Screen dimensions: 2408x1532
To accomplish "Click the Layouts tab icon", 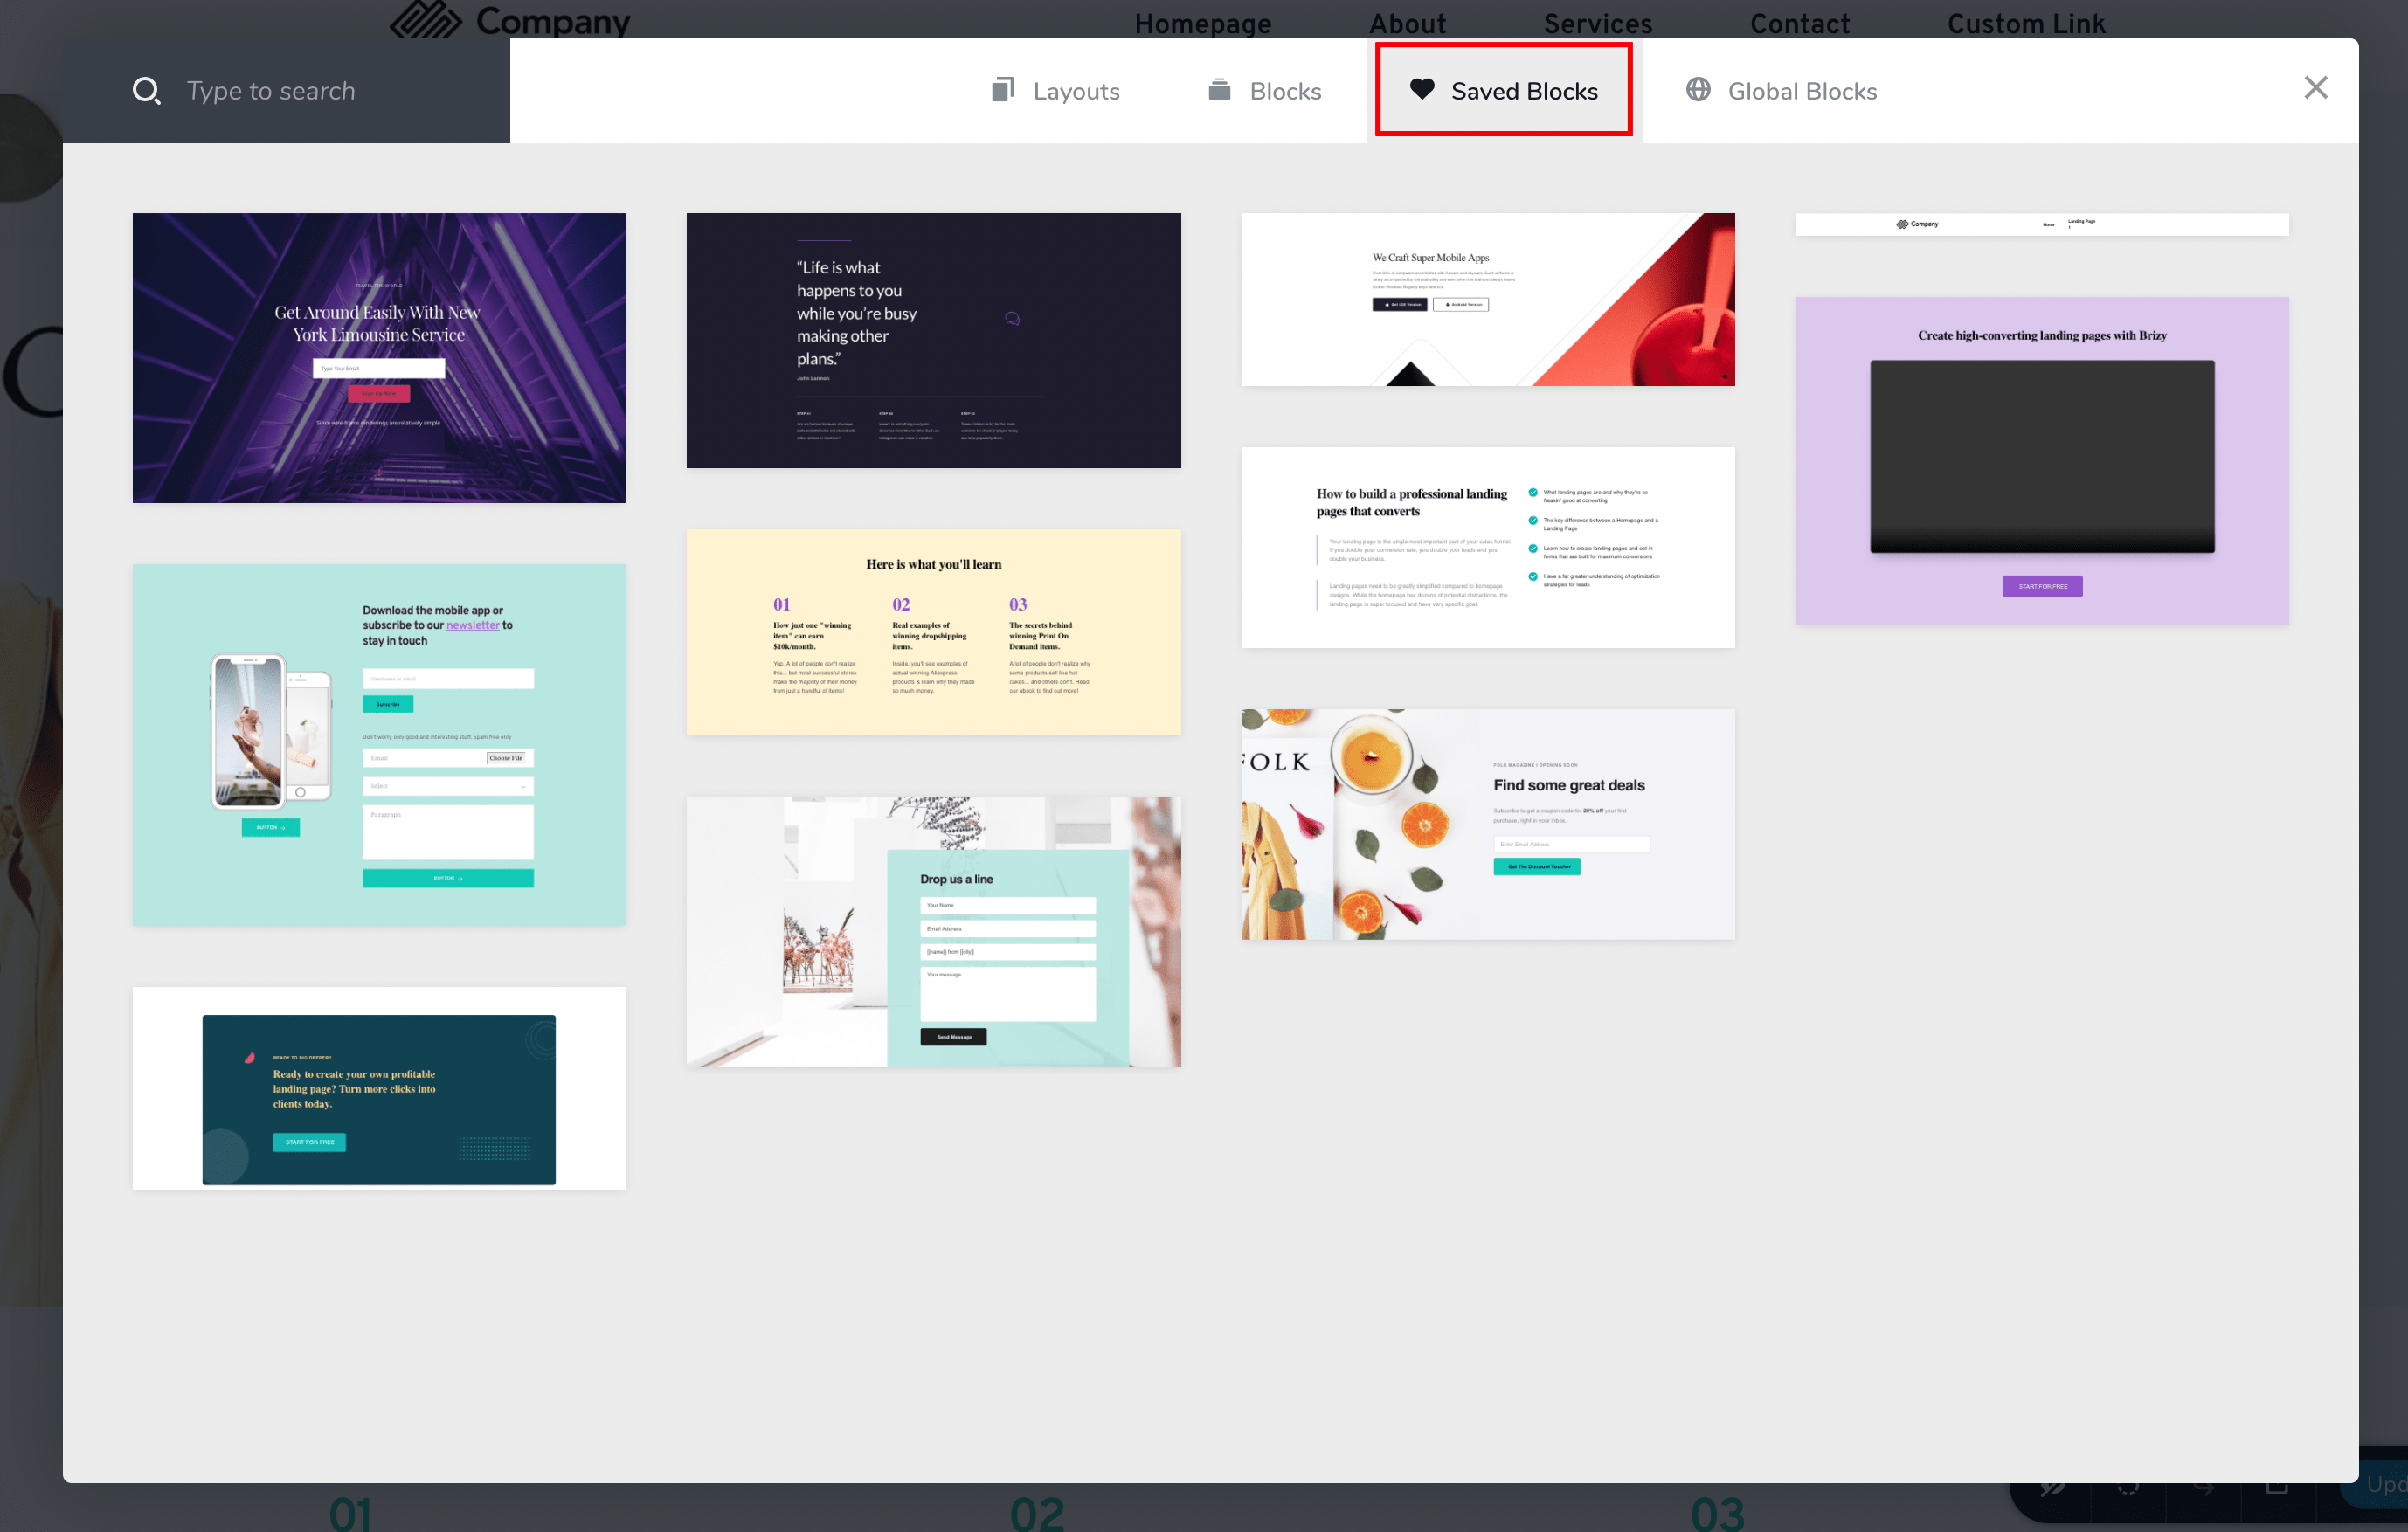I will (1002, 90).
